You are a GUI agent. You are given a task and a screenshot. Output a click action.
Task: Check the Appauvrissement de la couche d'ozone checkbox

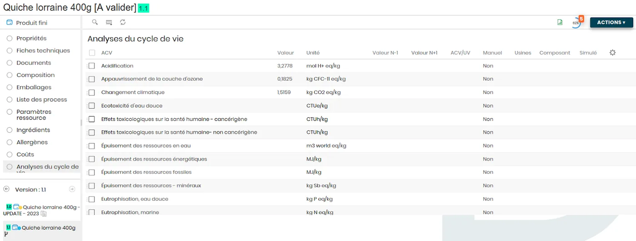click(92, 79)
